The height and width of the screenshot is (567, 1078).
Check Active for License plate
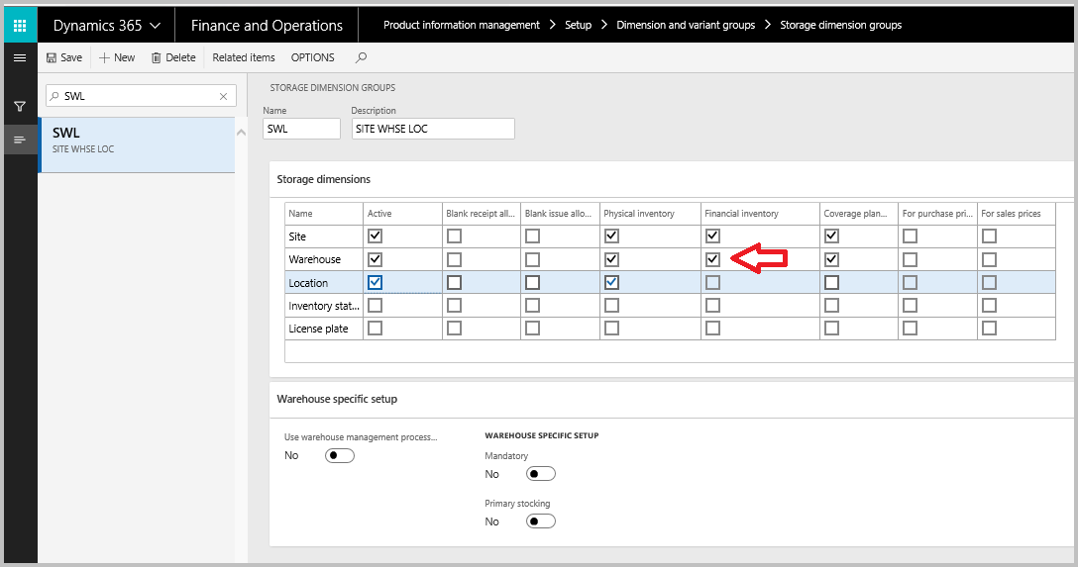375,329
